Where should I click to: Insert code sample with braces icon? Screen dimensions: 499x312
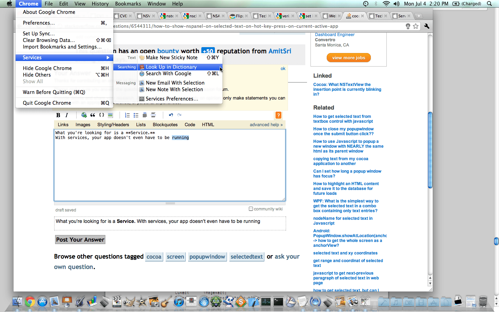pos(102,115)
